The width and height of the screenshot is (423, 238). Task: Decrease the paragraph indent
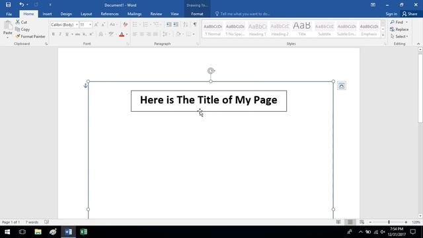169,24
